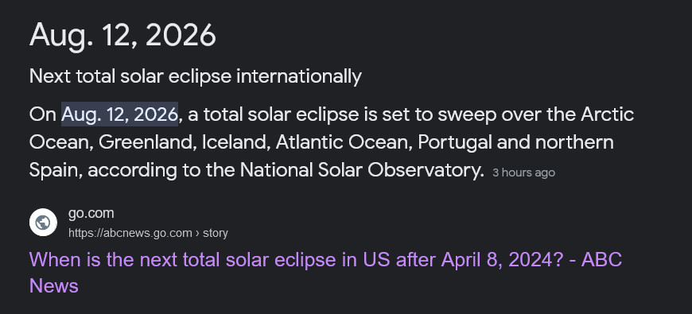Click 'April 8, 2024?' in the link title
This screenshot has width=692, height=314.
coord(502,259)
